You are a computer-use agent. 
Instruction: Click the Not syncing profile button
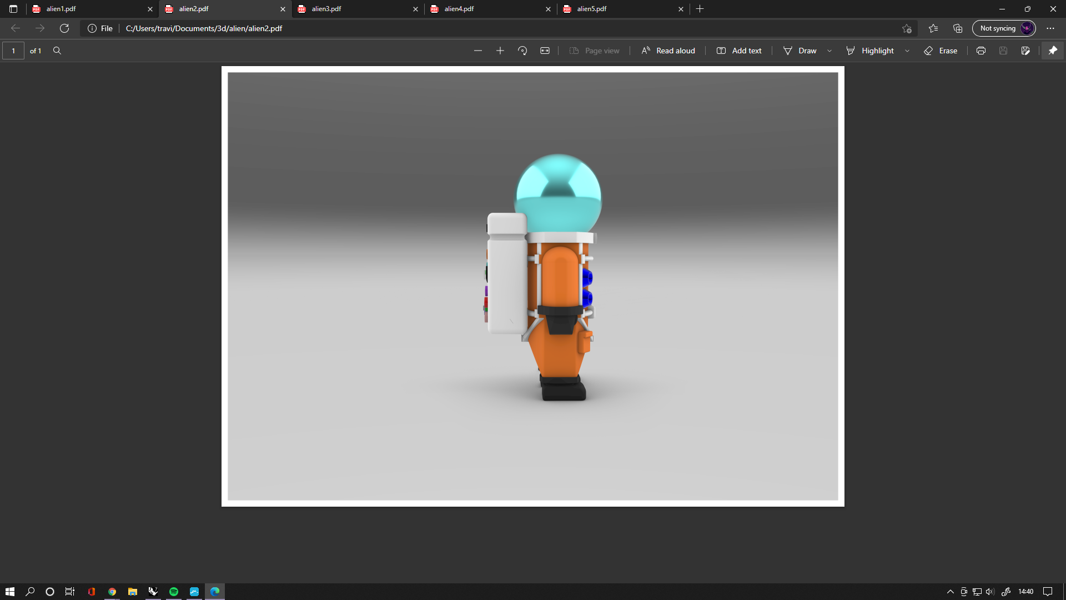click(x=1004, y=28)
